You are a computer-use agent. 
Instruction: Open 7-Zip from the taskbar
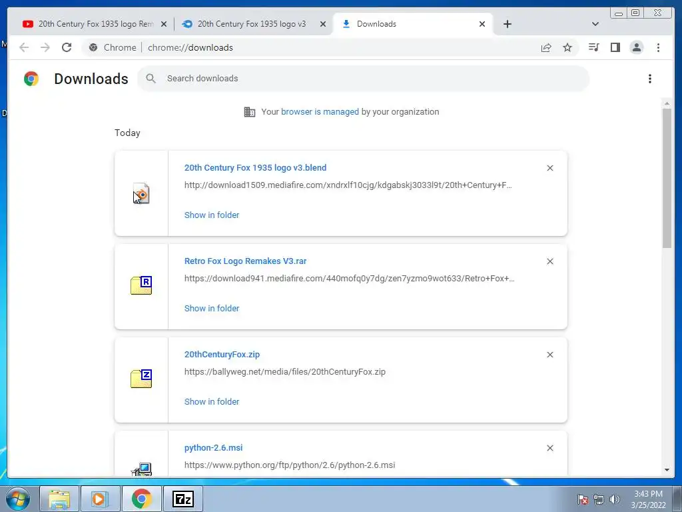182,499
